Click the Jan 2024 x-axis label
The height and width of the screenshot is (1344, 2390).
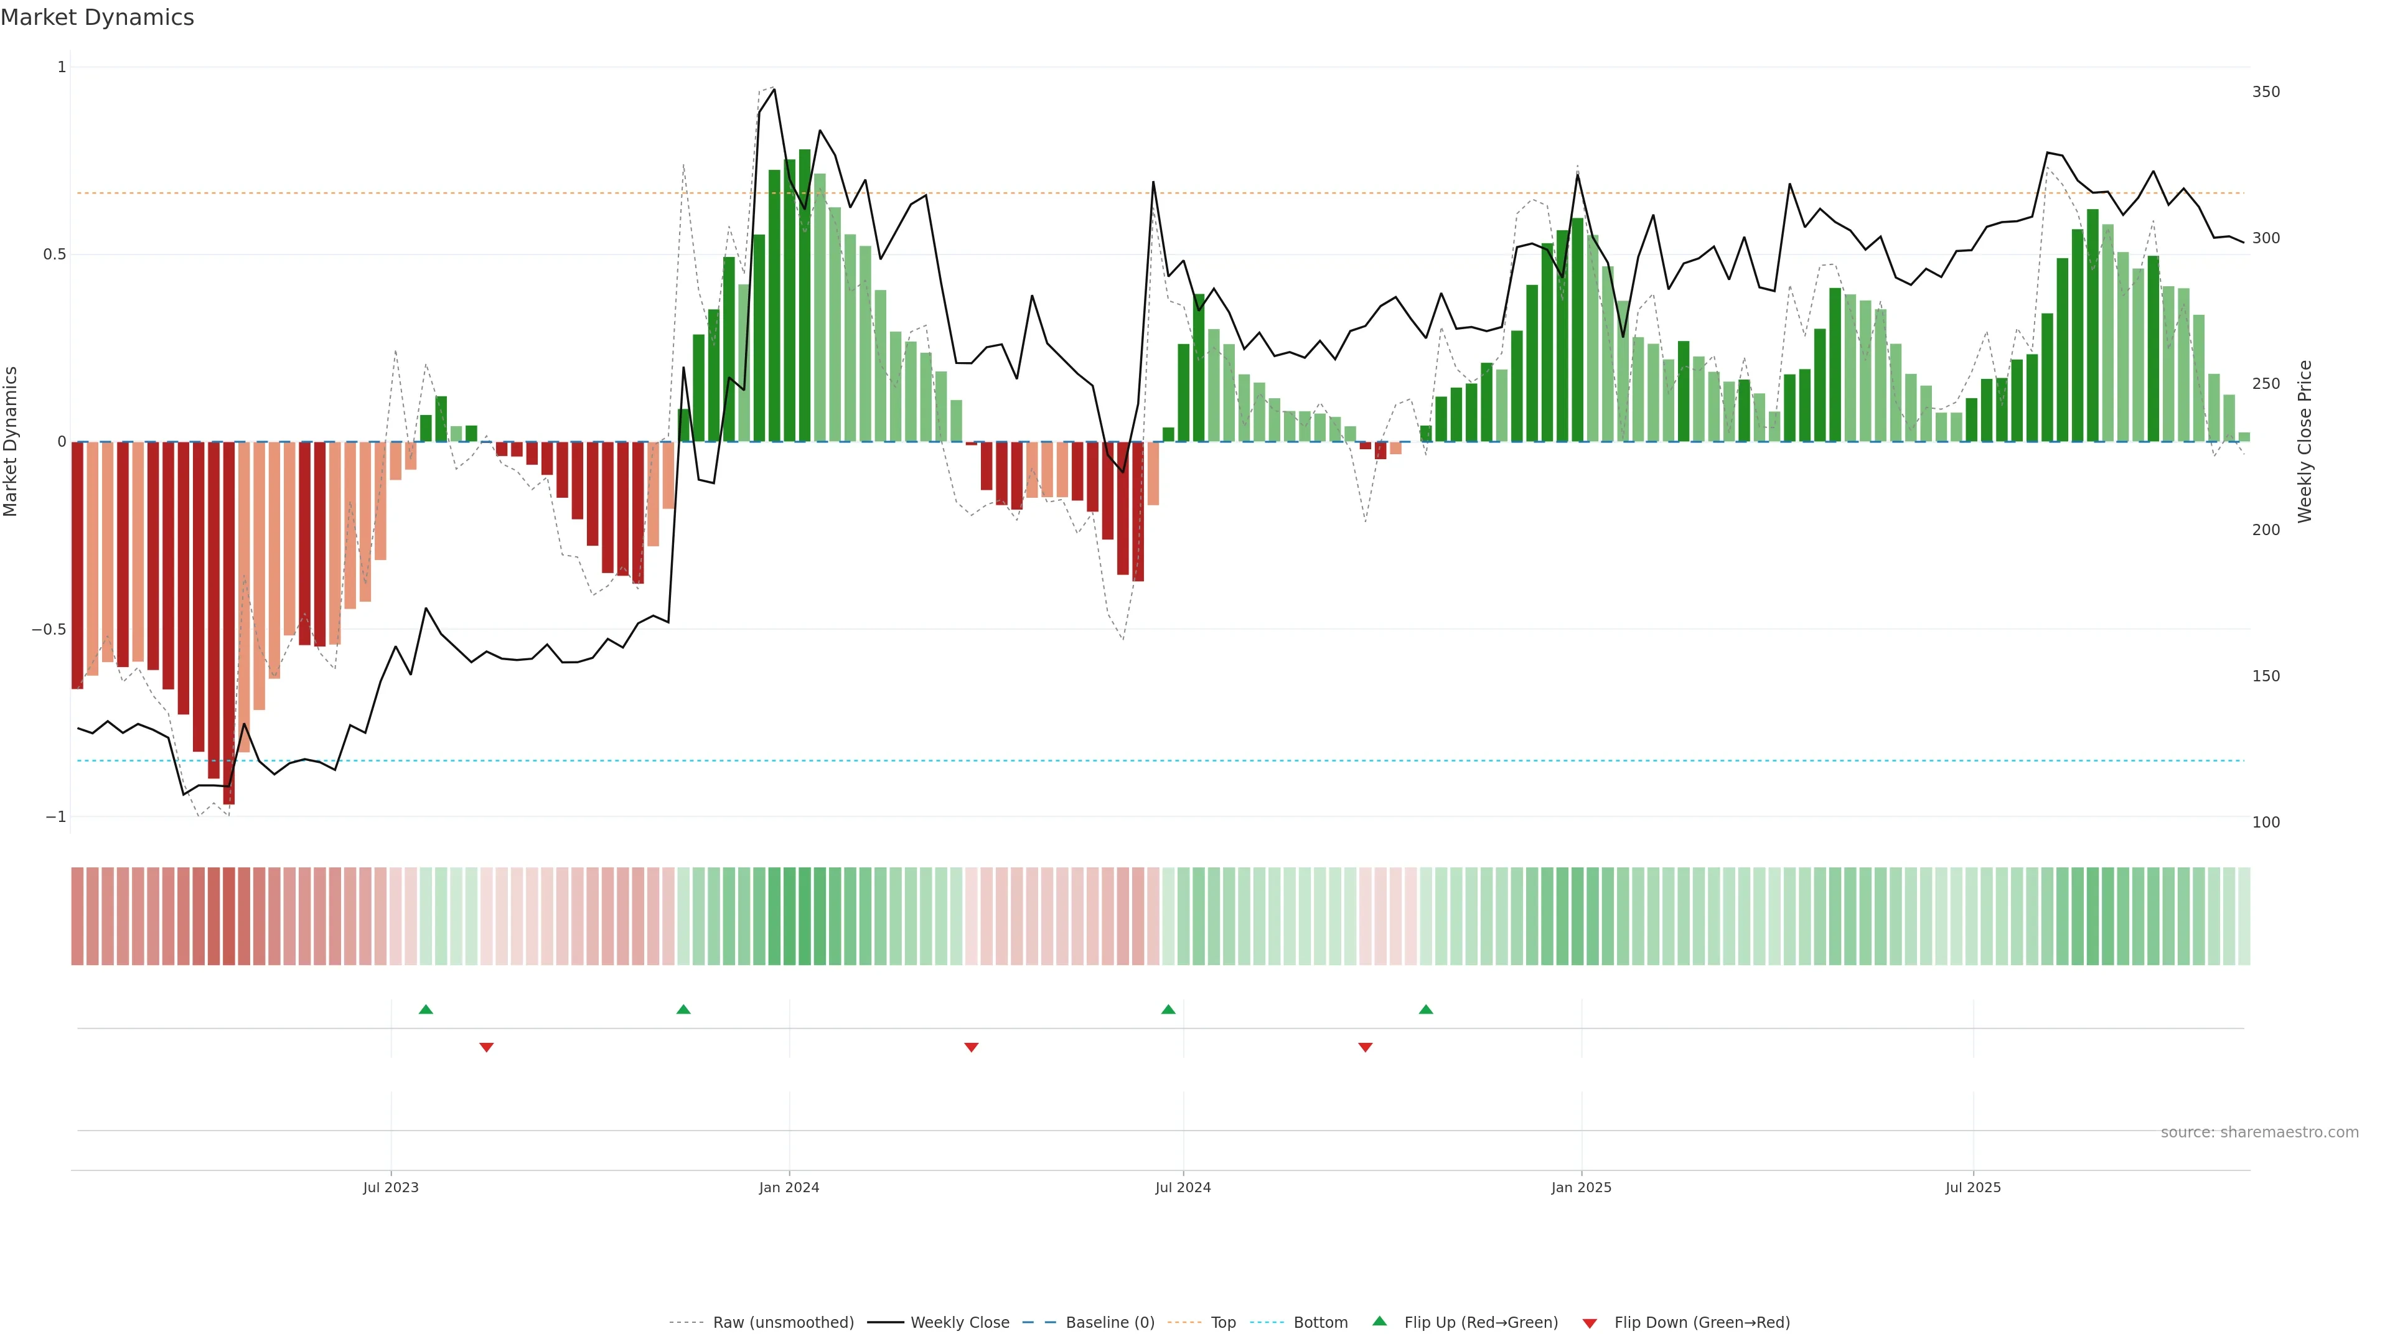pos(789,1187)
